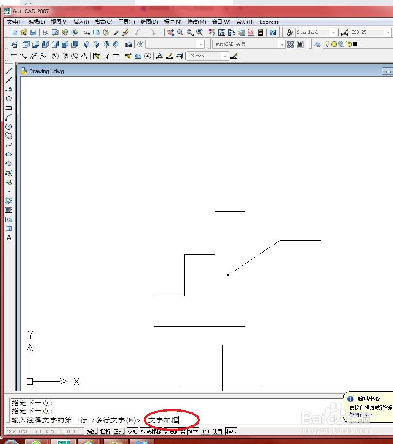Open the 格式(O) menu

pos(104,22)
